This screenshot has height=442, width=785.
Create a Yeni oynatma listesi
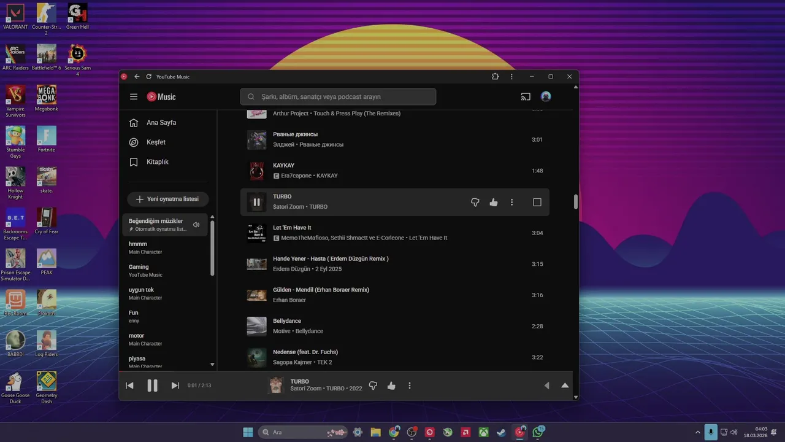click(168, 200)
